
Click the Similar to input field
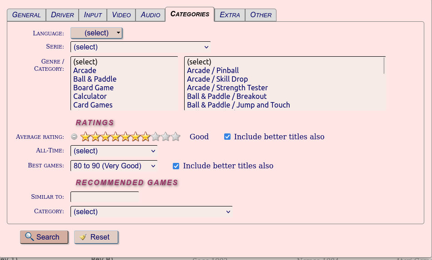tap(105, 197)
